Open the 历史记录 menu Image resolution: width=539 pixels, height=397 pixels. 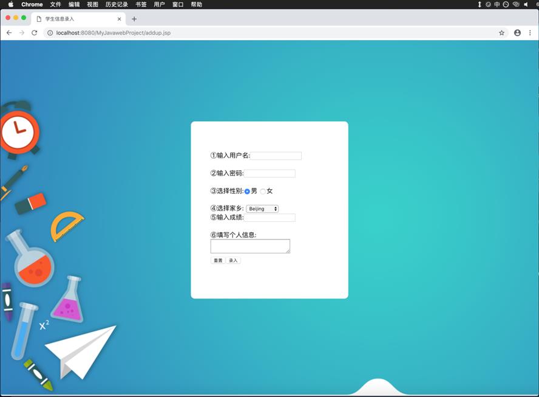(x=117, y=4)
